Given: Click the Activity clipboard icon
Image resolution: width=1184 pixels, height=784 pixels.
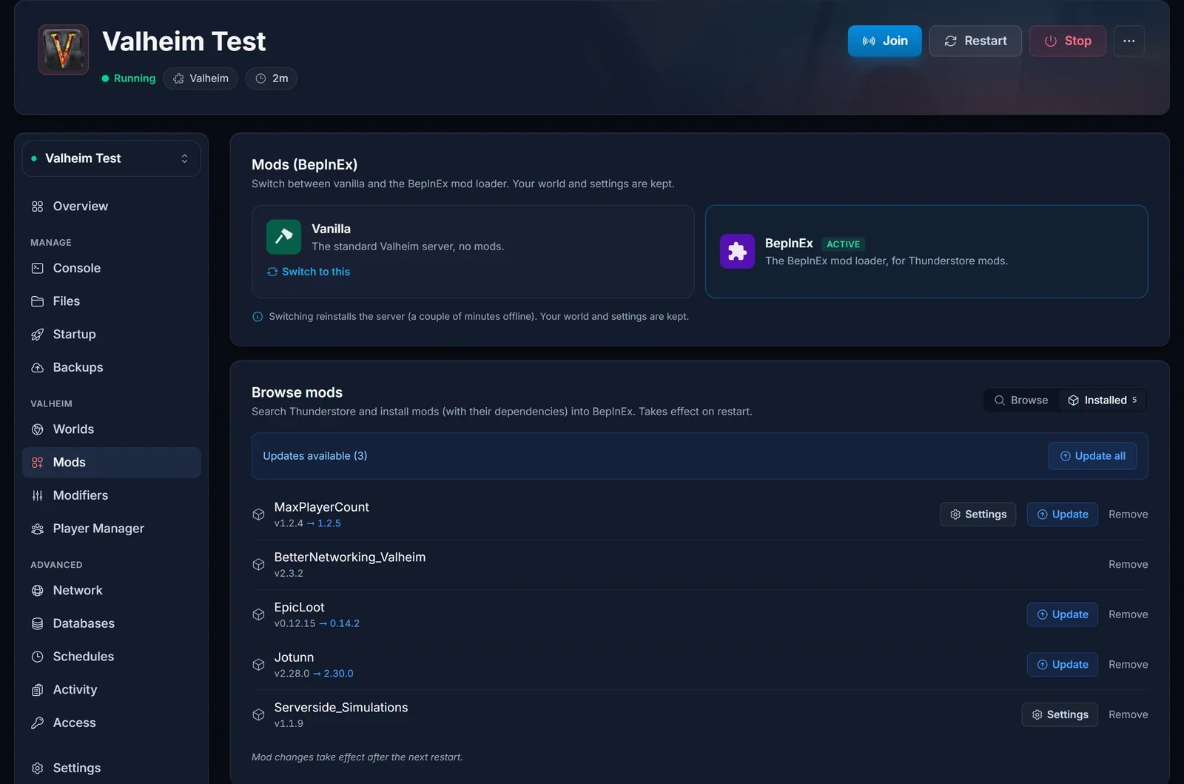Looking at the screenshot, I should pyautogui.click(x=38, y=690).
